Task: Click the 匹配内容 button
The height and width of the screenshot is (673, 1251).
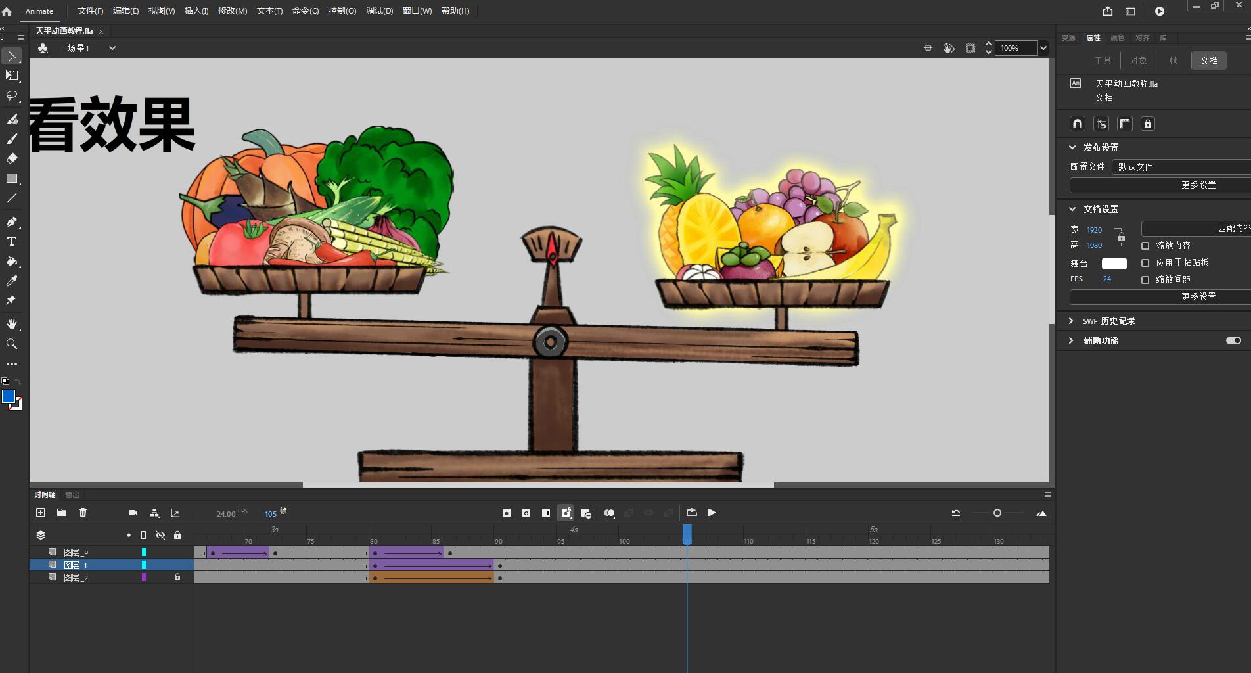Action: [x=1196, y=229]
